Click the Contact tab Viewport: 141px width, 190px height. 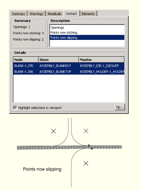pyautogui.click(x=71, y=14)
